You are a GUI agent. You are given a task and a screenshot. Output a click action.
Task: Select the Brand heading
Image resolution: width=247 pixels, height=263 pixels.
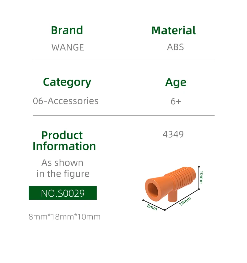[x=67, y=30]
